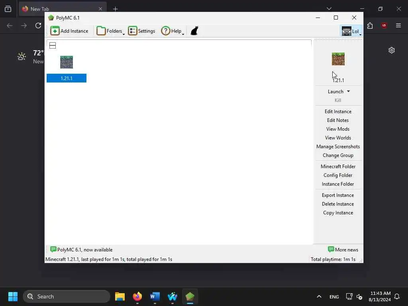Collapse the instance group toggle
The height and width of the screenshot is (306, 408).
(x=53, y=45)
